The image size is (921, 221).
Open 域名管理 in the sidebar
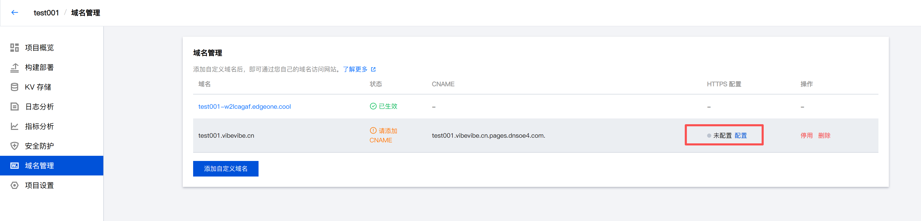(x=39, y=166)
